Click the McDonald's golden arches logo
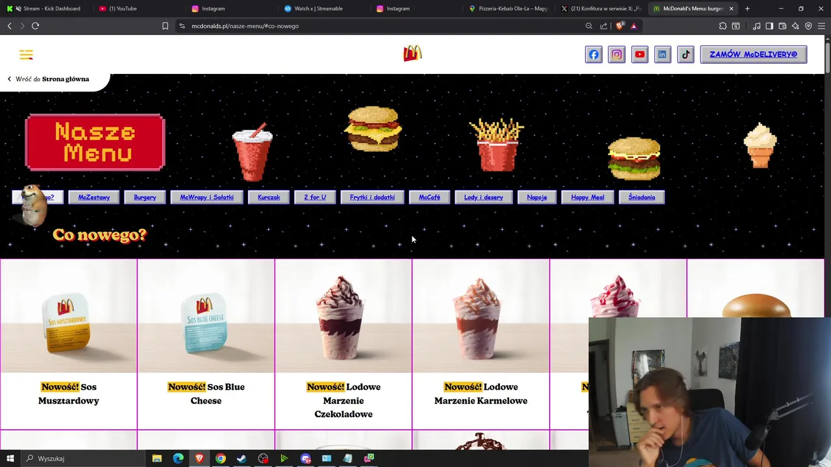831x467 pixels. click(412, 54)
